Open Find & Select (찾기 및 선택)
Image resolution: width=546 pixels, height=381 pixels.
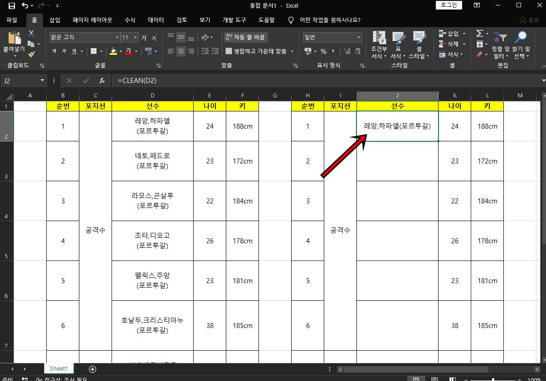[521, 45]
